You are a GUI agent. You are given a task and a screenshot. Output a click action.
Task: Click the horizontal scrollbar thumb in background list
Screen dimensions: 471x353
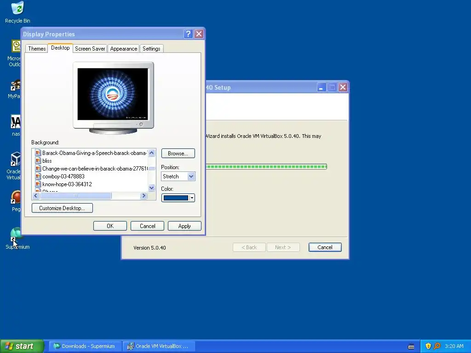tap(76, 196)
